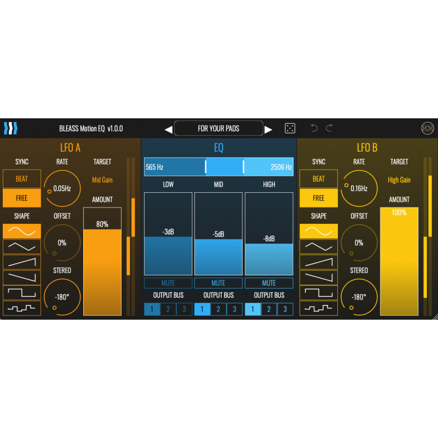Click the dice icon to randomize settings
The height and width of the screenshot is (438, 438).
(x=290, y=128)
